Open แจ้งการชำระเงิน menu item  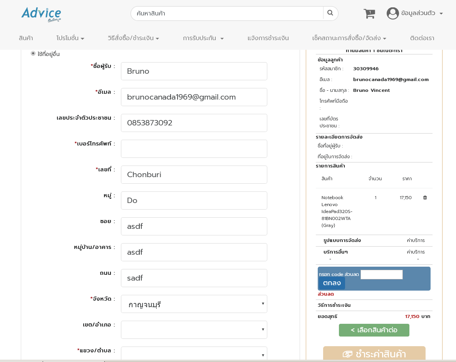coord(268,38)
